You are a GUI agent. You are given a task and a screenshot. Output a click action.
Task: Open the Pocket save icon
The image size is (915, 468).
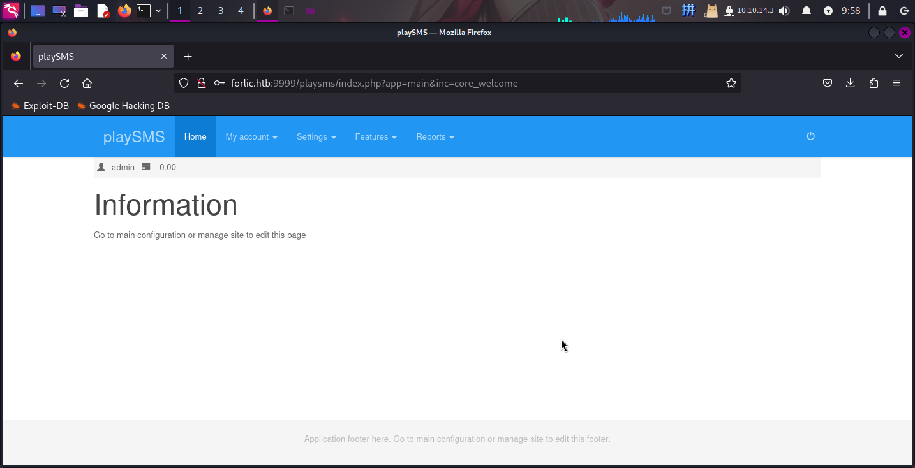828,84
